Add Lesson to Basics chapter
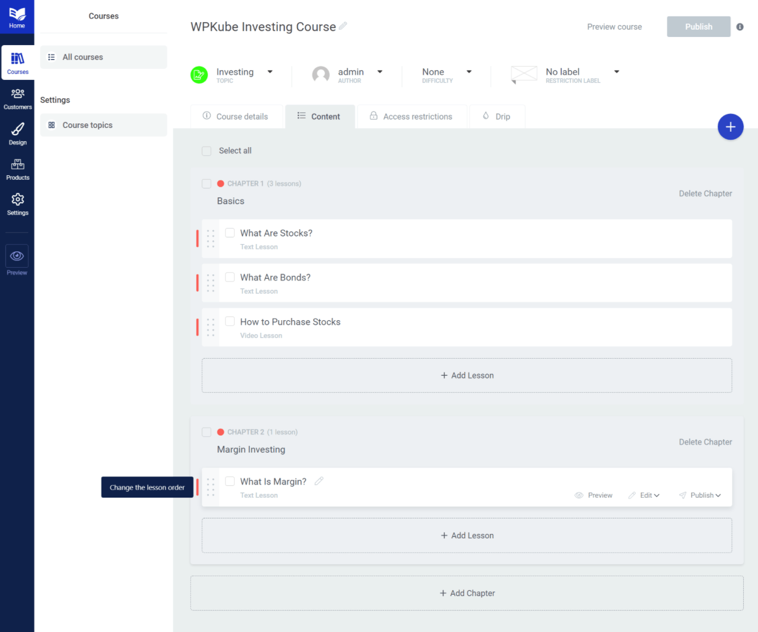758x632 pixels. [x=467, y=375]
